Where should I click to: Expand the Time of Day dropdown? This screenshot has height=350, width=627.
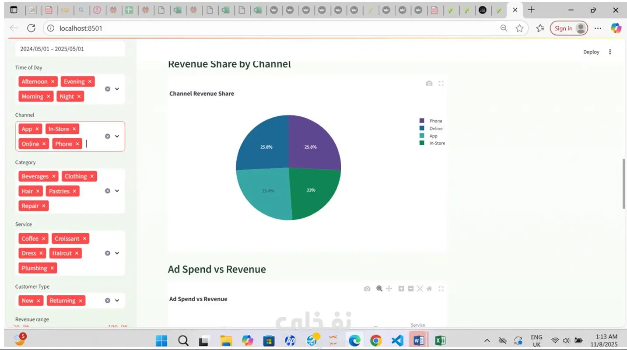pyautogui.click(x=117, y=89)
